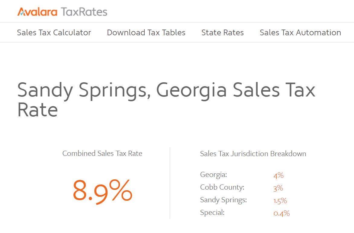
Task: Click the orange Avalara wordmark
Action: point(37,12)
